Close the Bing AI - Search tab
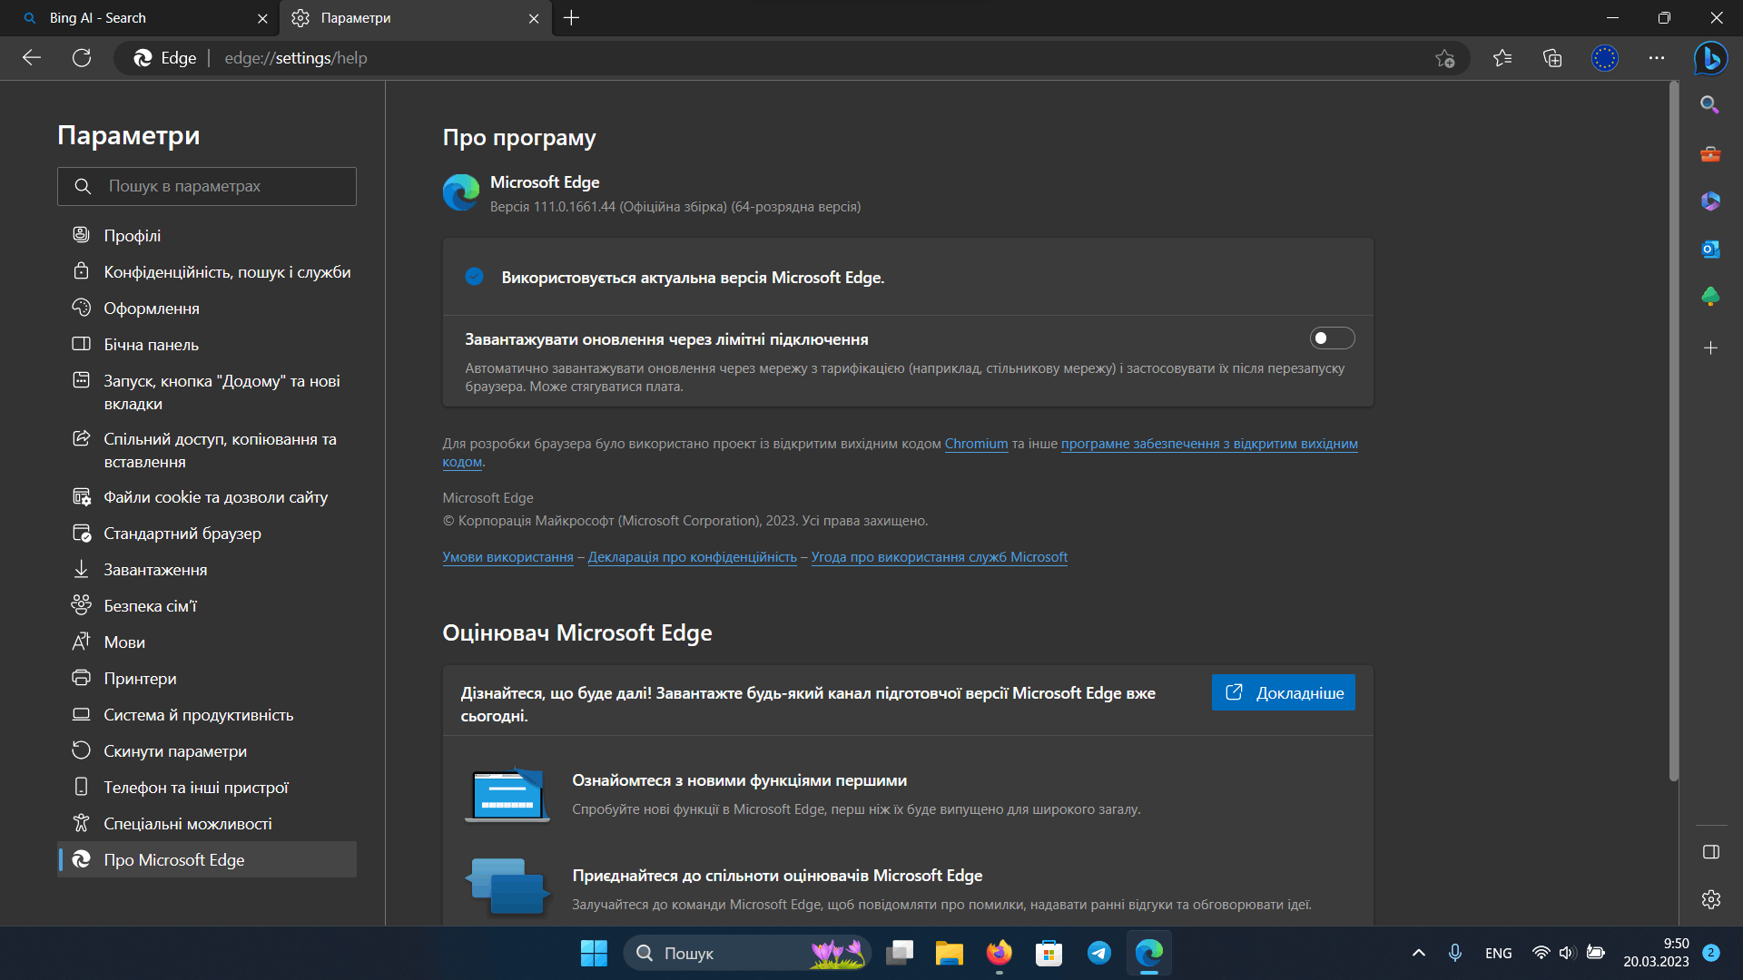Viewport: 1743px width, 980px height. coord(262,18)
